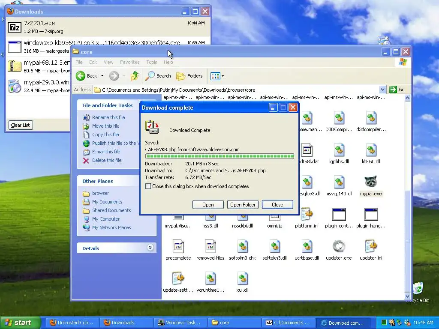Select the plugin-hang file icon
The image size is (439, 329).
coord(371,214)
